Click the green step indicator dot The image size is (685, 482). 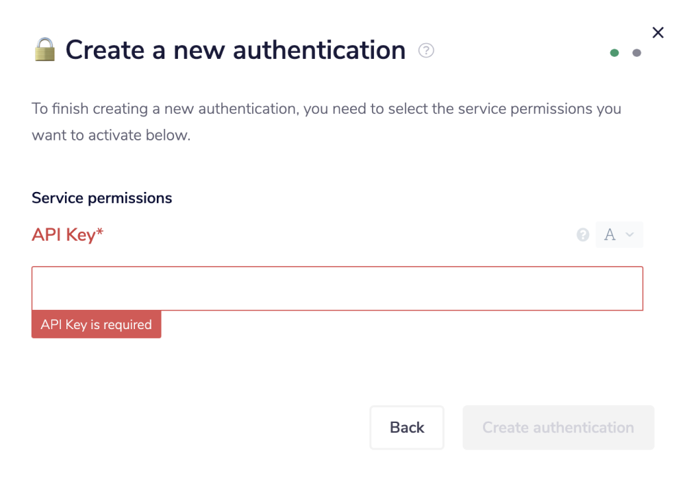pos(614,53)
